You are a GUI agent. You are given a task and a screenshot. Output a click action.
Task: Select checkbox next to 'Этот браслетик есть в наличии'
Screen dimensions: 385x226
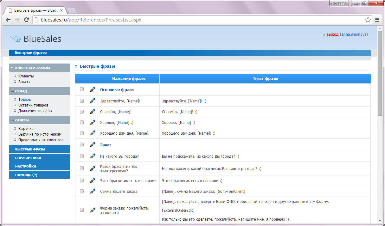coord(82,180)
